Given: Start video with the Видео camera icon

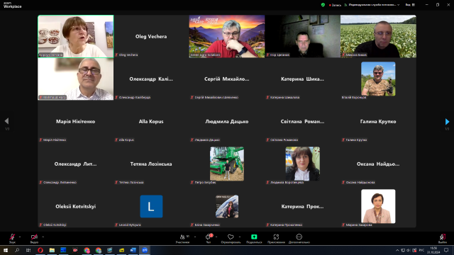Looking at the screenshot, I should 34,237.
